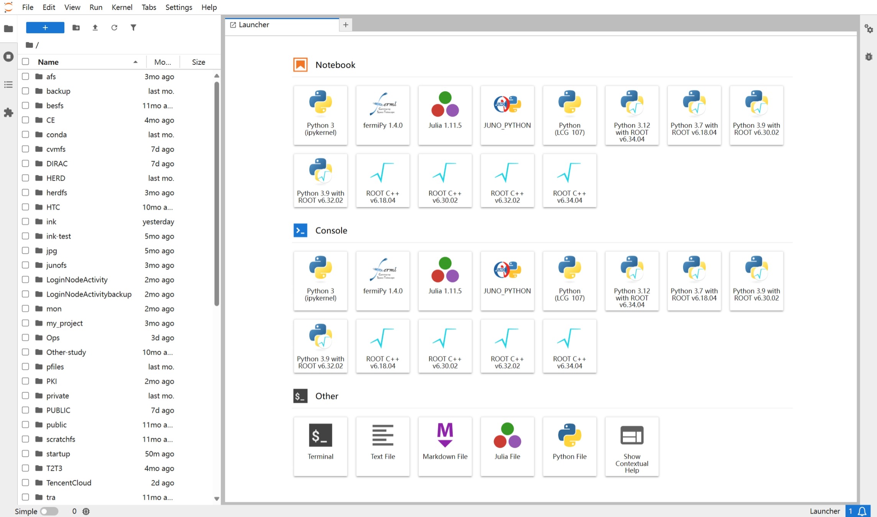
Task: Click the kernel status gear in status bar
Action: pyautogui.click(x=86, y=511)
